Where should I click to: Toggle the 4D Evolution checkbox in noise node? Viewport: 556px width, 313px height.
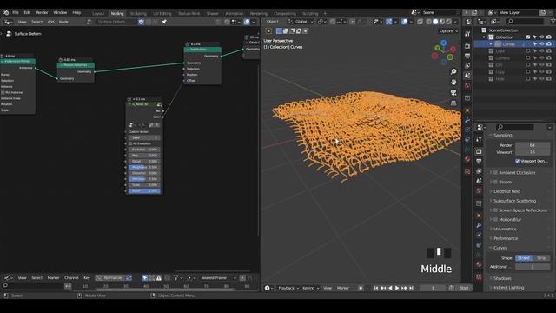130,143
